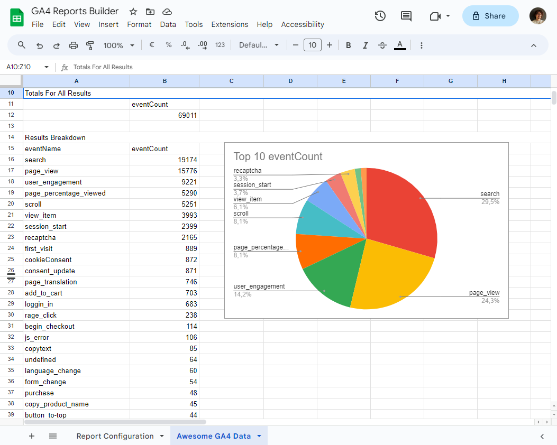Click the font size input field
Viewport: 557px width, 445px height.
pos(313,45)
